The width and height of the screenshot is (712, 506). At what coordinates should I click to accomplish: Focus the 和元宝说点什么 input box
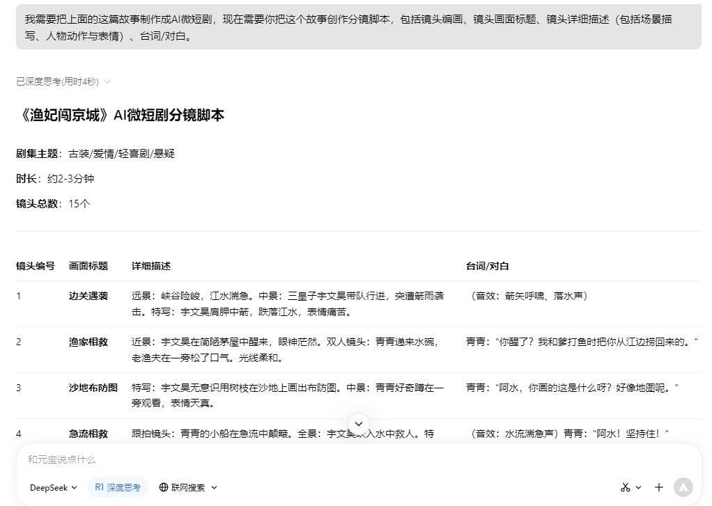point(314,459)
